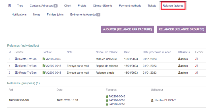Click the building icon before the Tiers tab
Image resolution: width=213 pixels, height=111 pixels.
tap(9, 6)
